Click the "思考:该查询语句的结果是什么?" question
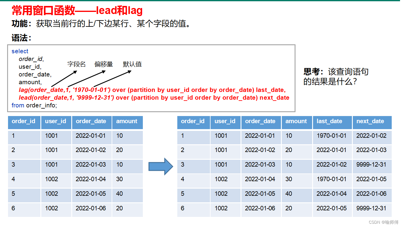This screenshot has height=227, width=403. pos(336,76)
